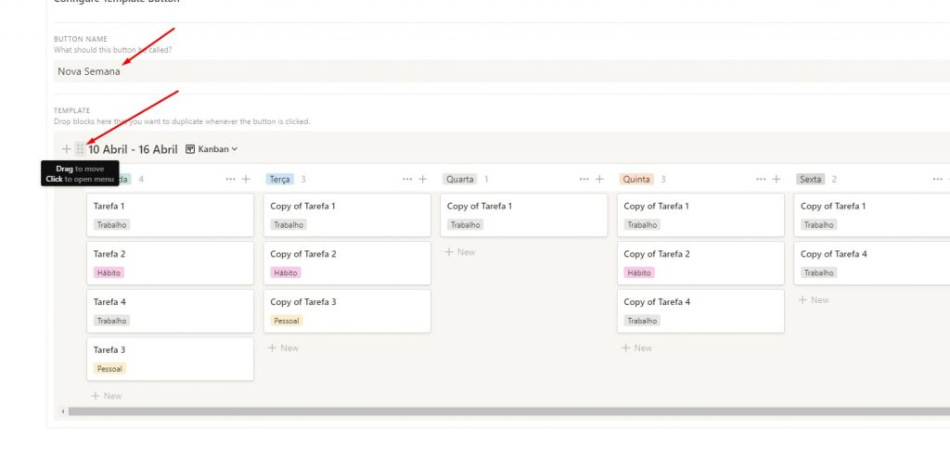Add a card using Terça column plus
Screen dimensions: 950x468
pos(423,179)
